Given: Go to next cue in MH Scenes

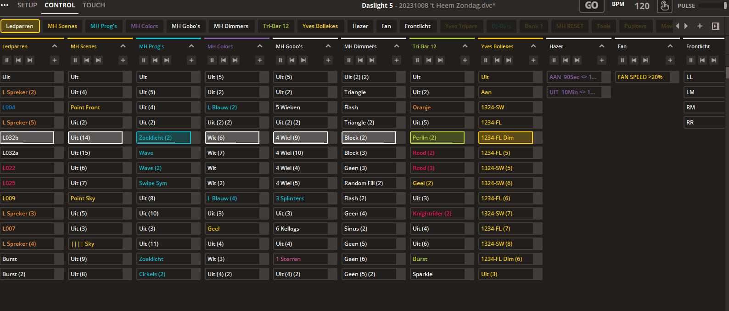Looking at the screenshot, I should click(98, 60).
